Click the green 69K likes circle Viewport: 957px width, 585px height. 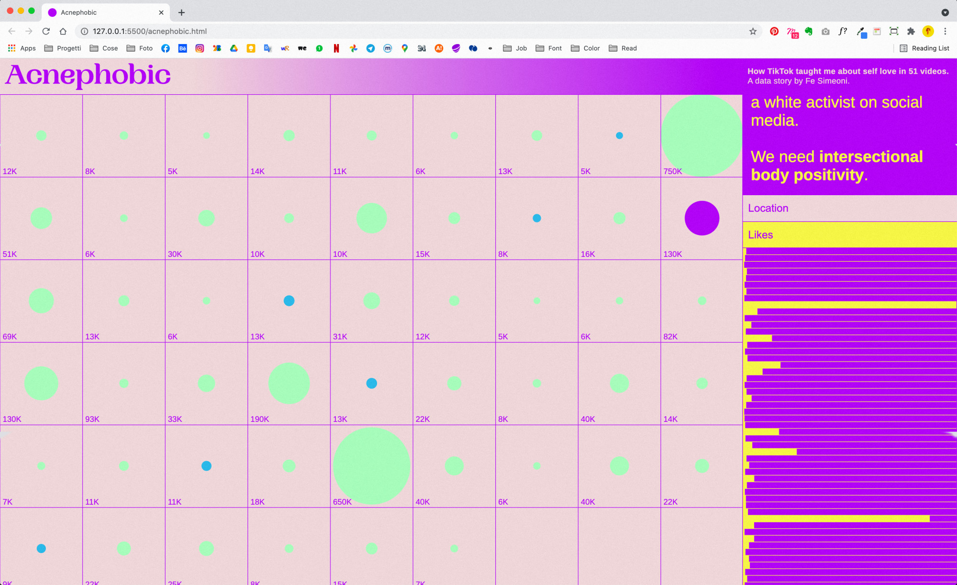41,301
